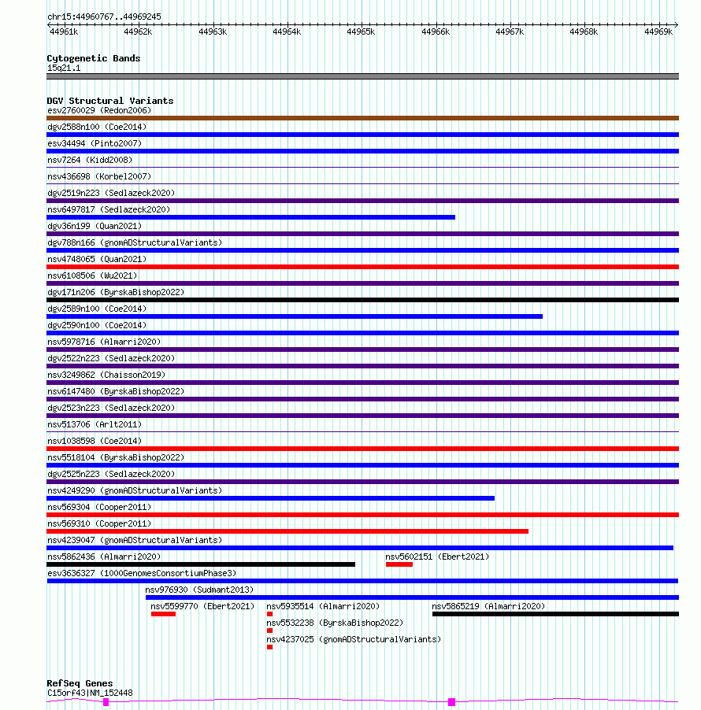Select nsv6108506 (Wu2021) variant label

click(x=92, y=275)
